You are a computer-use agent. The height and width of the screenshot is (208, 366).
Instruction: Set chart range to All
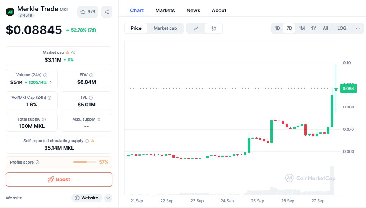point(325,28)
